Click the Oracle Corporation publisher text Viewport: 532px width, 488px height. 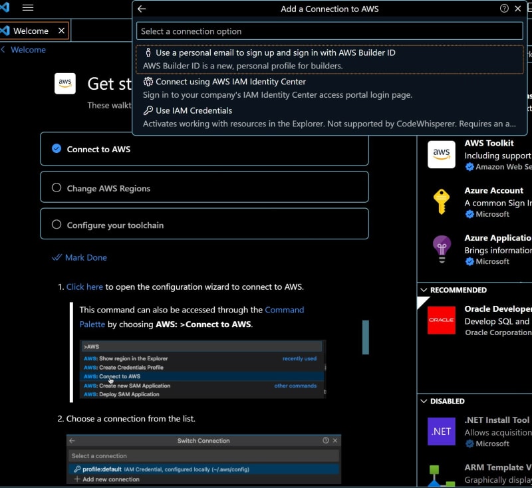tap(498, 332)
